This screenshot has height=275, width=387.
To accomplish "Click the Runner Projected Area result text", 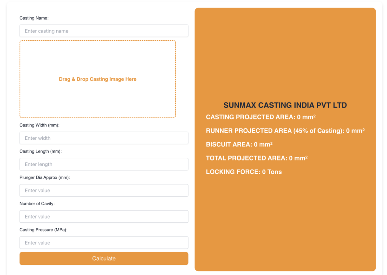I will pyautogui.click(x=285, y=131).
